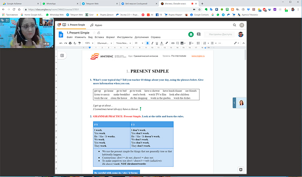Click the insert link icon
The height and width of the screenshot is (177, 302).
pos(173,43)
